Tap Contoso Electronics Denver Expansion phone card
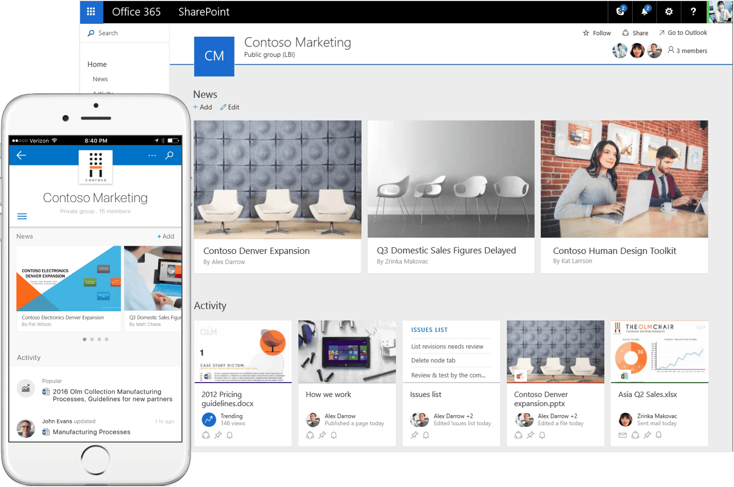 tap(69, 288)
